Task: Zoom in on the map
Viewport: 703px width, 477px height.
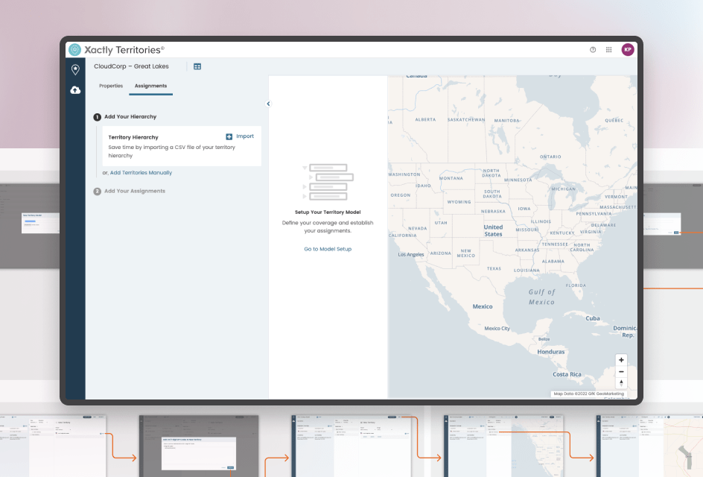Action: coord(622,360)
